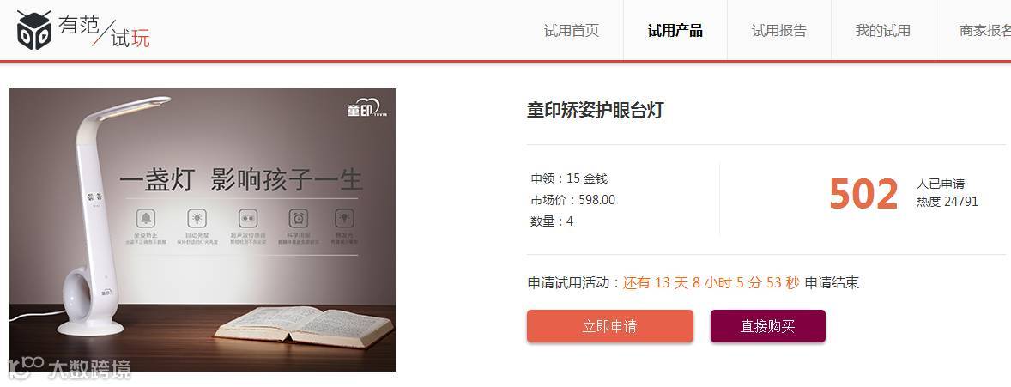
Task: Open the 试用首页 tab
Action: pos(572,30)
